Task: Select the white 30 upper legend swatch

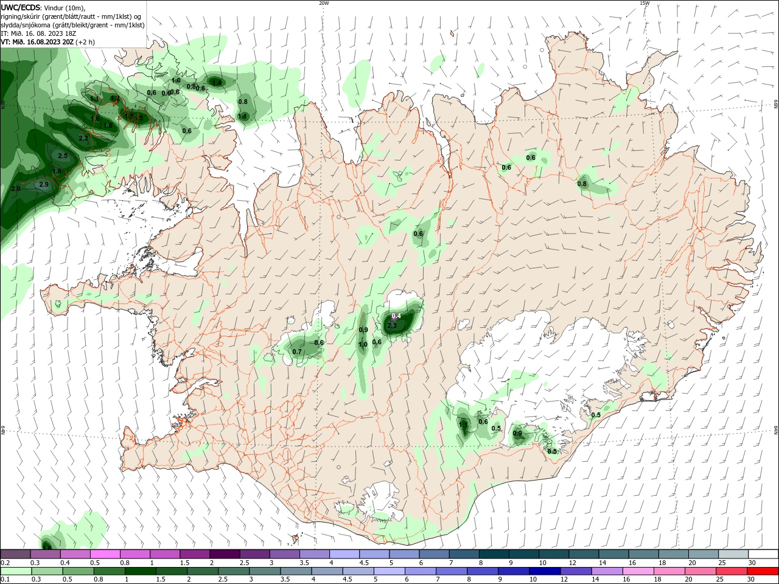Action: [763, 554]
